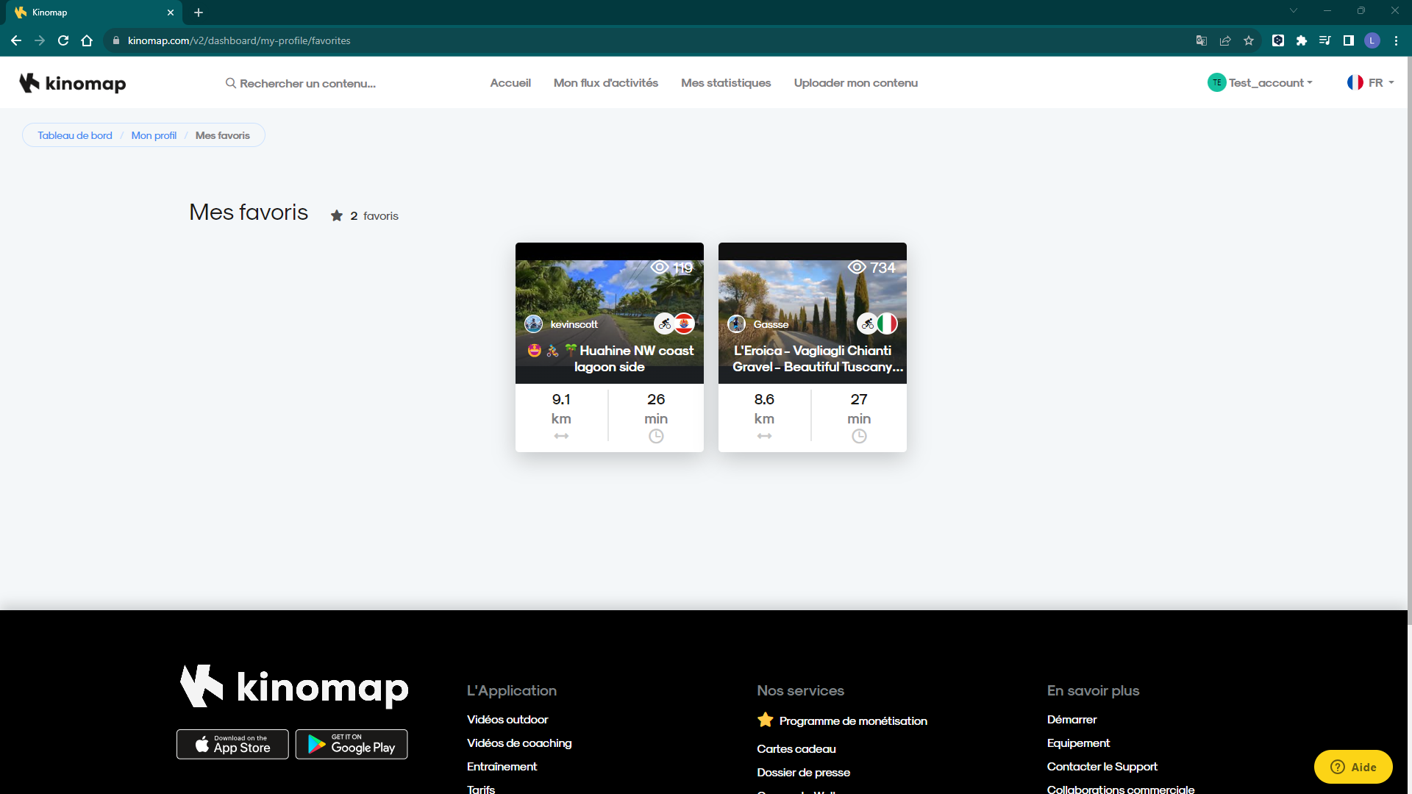Open Chrome three-dot menu

[1396, 40]
